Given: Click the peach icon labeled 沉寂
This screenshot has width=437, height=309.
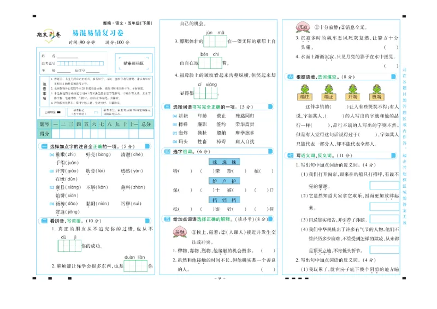Looking at the screenshot, I should coord(303,27).
